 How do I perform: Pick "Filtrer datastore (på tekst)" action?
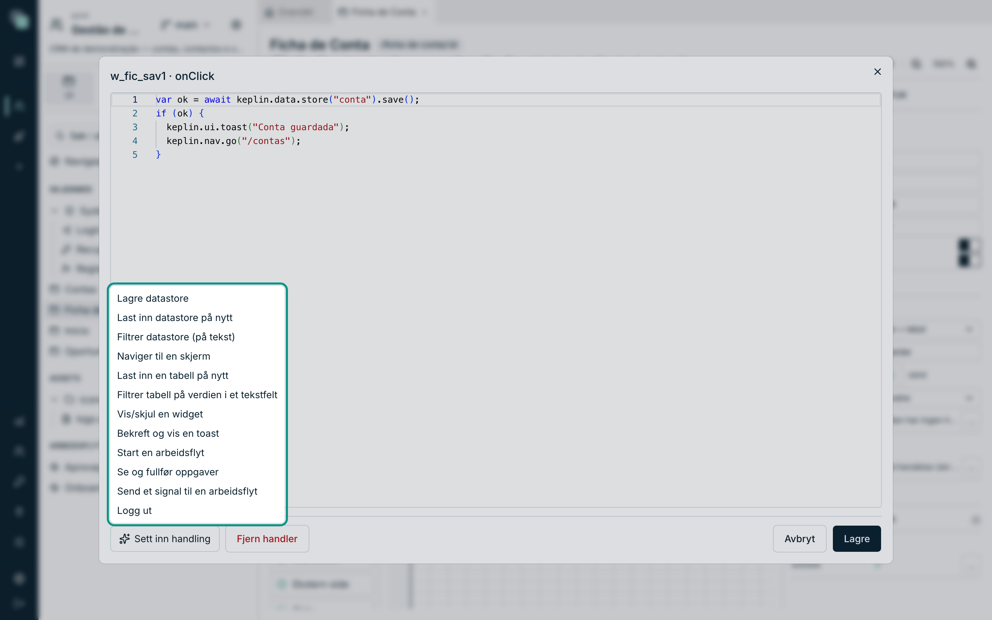coord(197,337)
